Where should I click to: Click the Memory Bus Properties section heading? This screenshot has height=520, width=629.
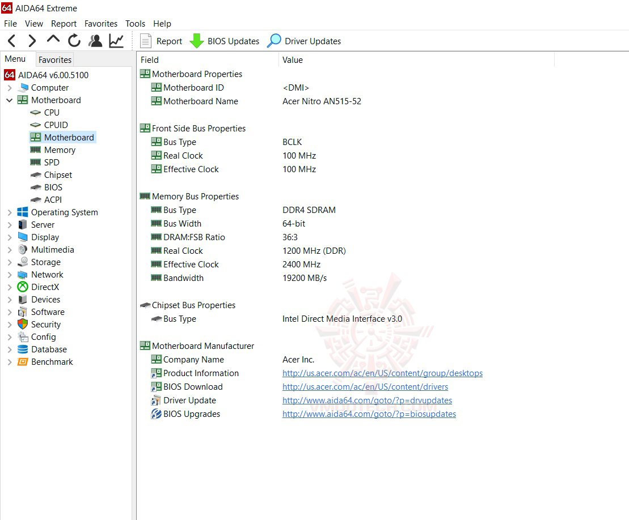[x=195, y=197]
